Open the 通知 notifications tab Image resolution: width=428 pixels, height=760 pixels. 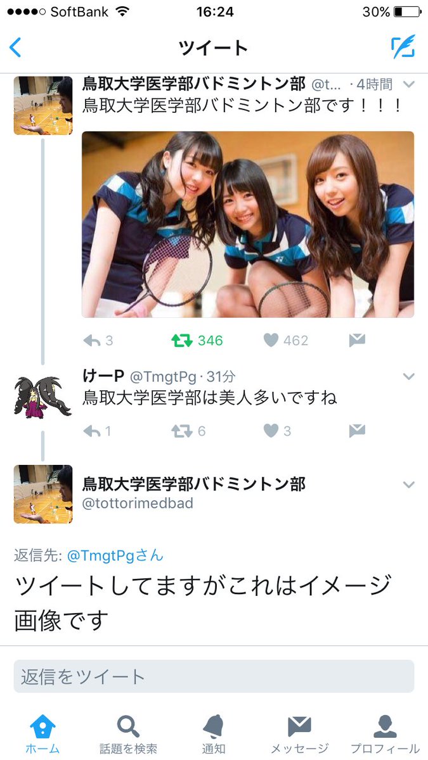(214, 735)
